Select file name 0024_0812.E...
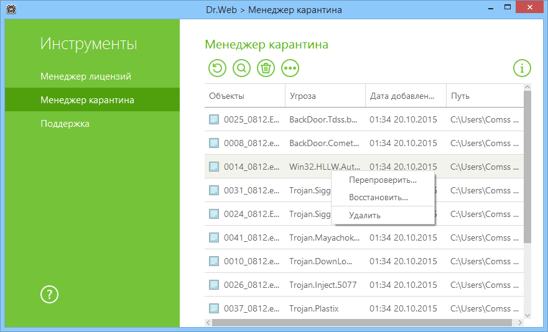The width and height of the screenshot is (548, 332). coord(252,214)
